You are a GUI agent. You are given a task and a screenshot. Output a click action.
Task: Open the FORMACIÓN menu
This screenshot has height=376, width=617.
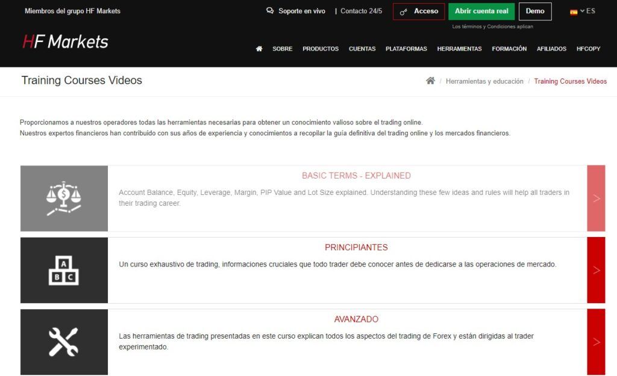tap(509, 49)
